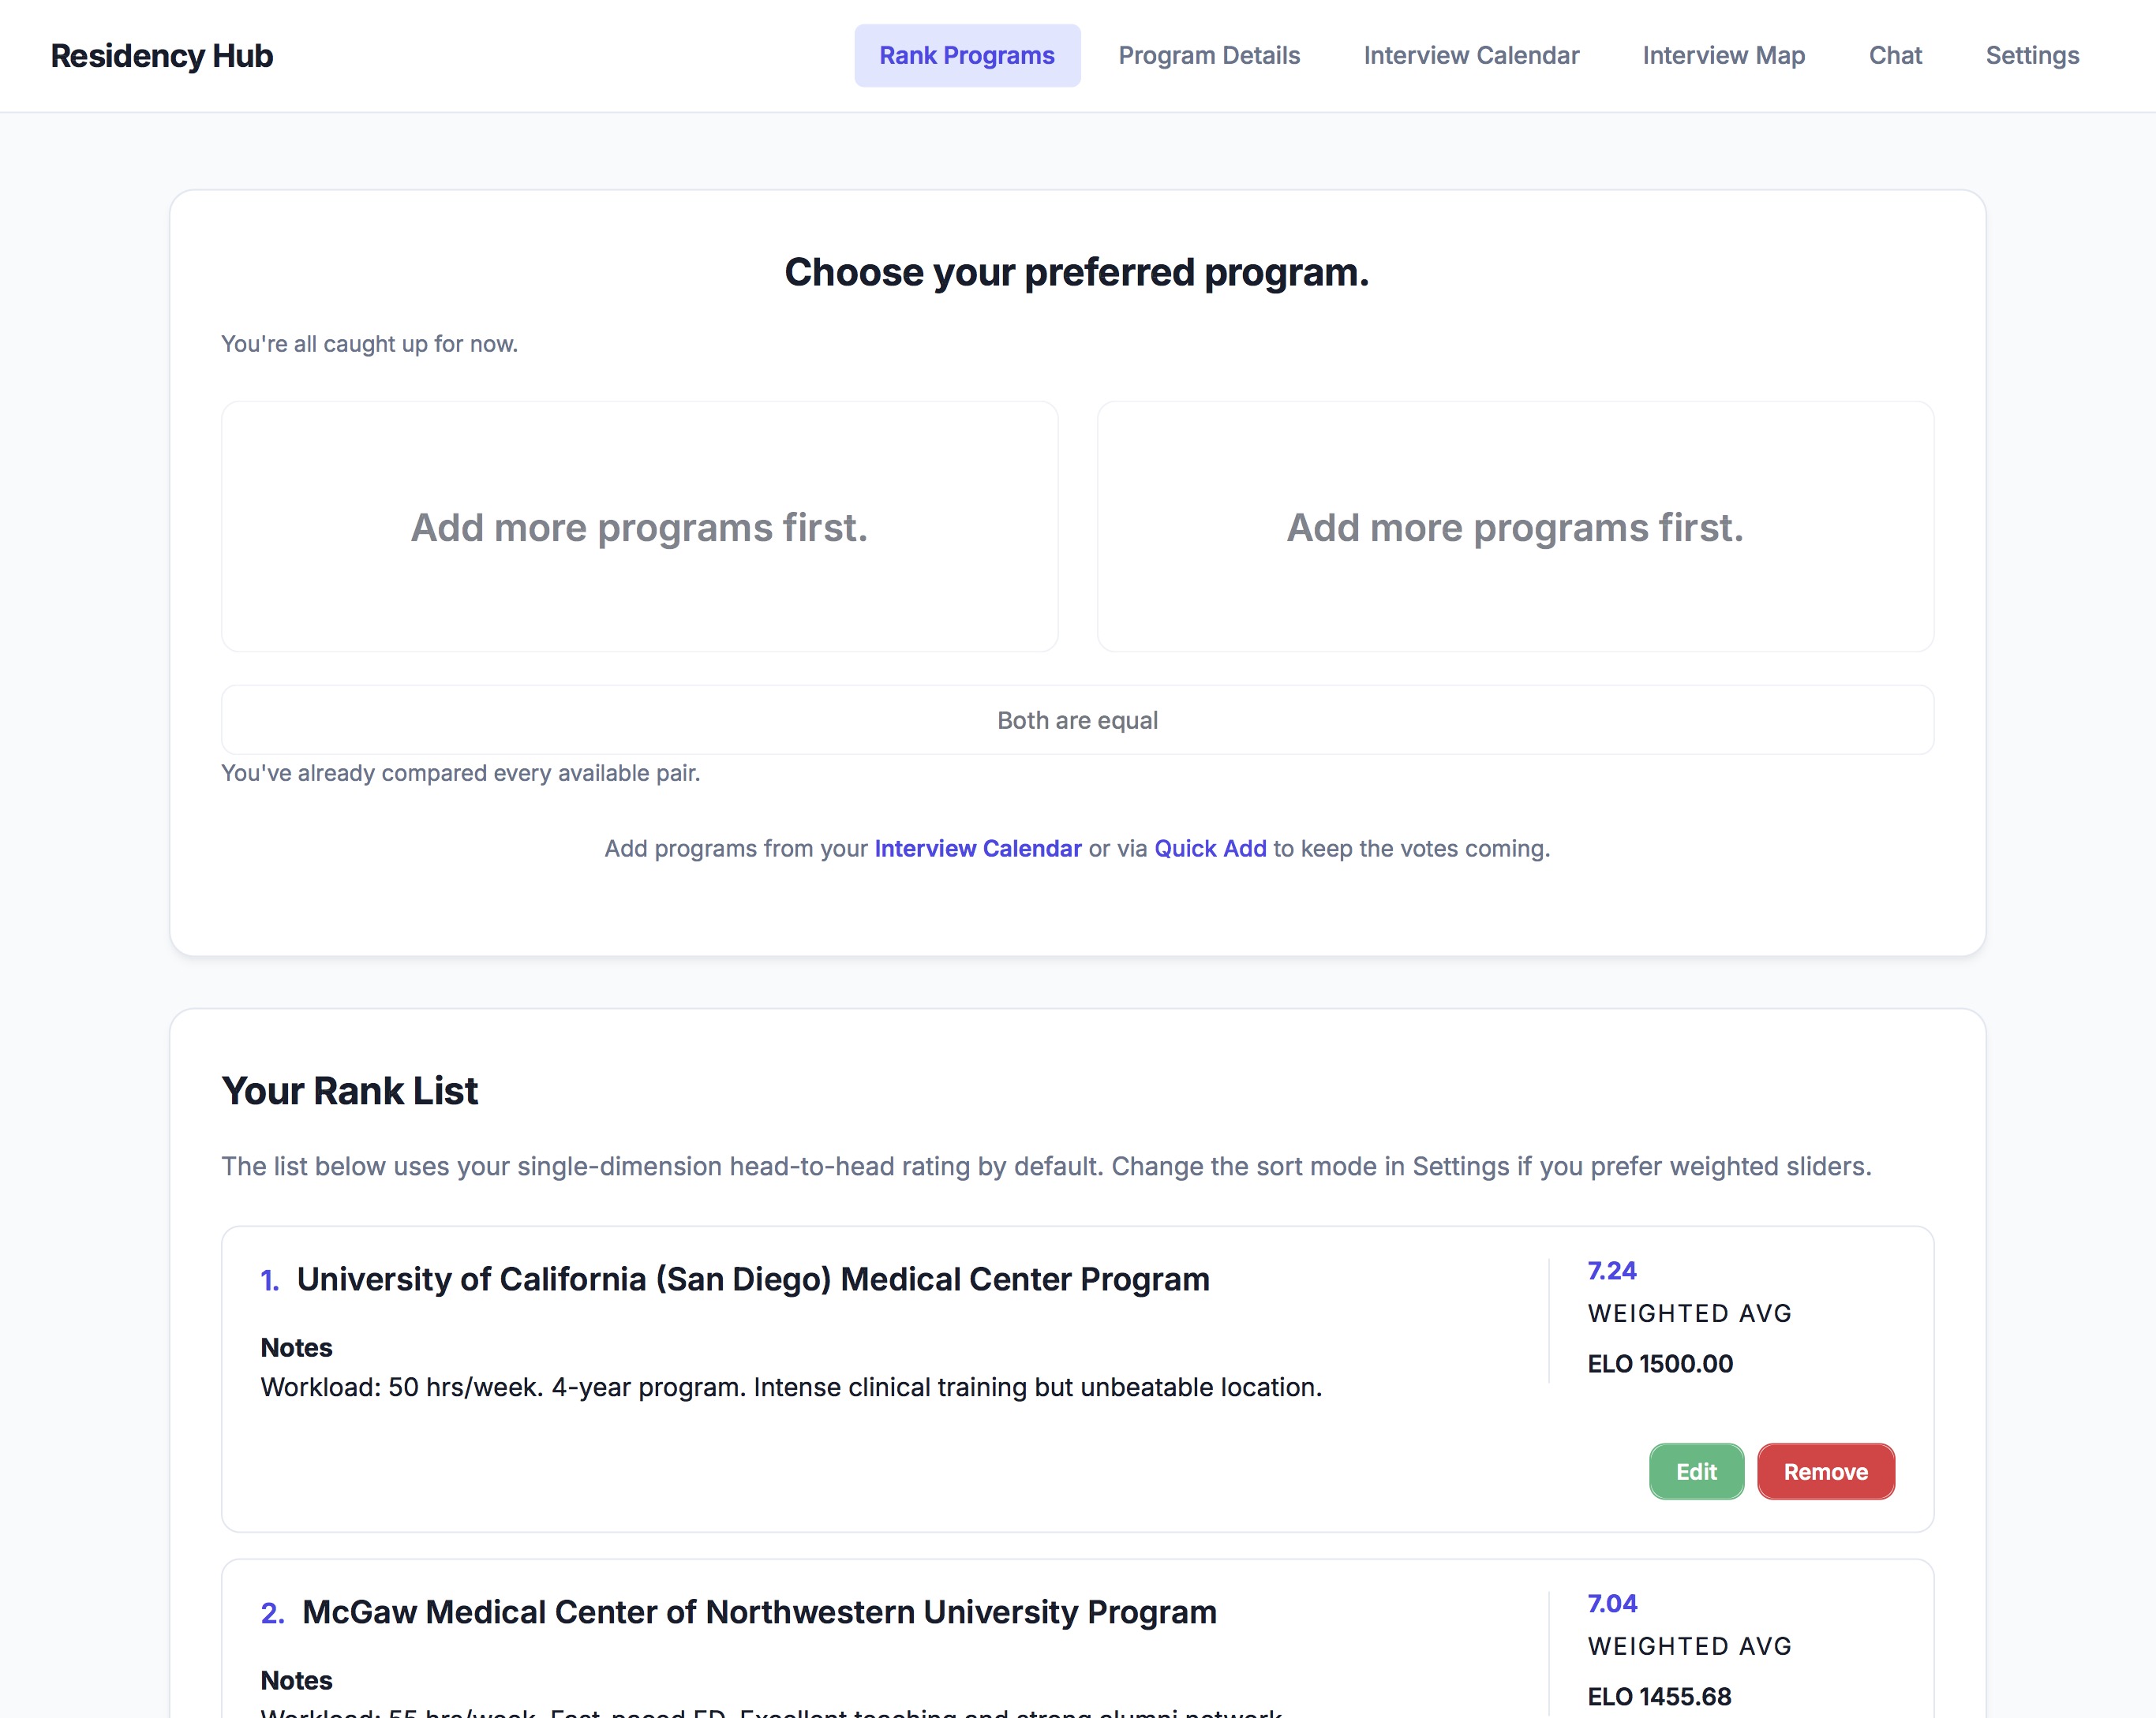Viewport: 2156px width, 1718px height.
Task: Click the UC San Diego workload notes text
Action: [790, 1387]
